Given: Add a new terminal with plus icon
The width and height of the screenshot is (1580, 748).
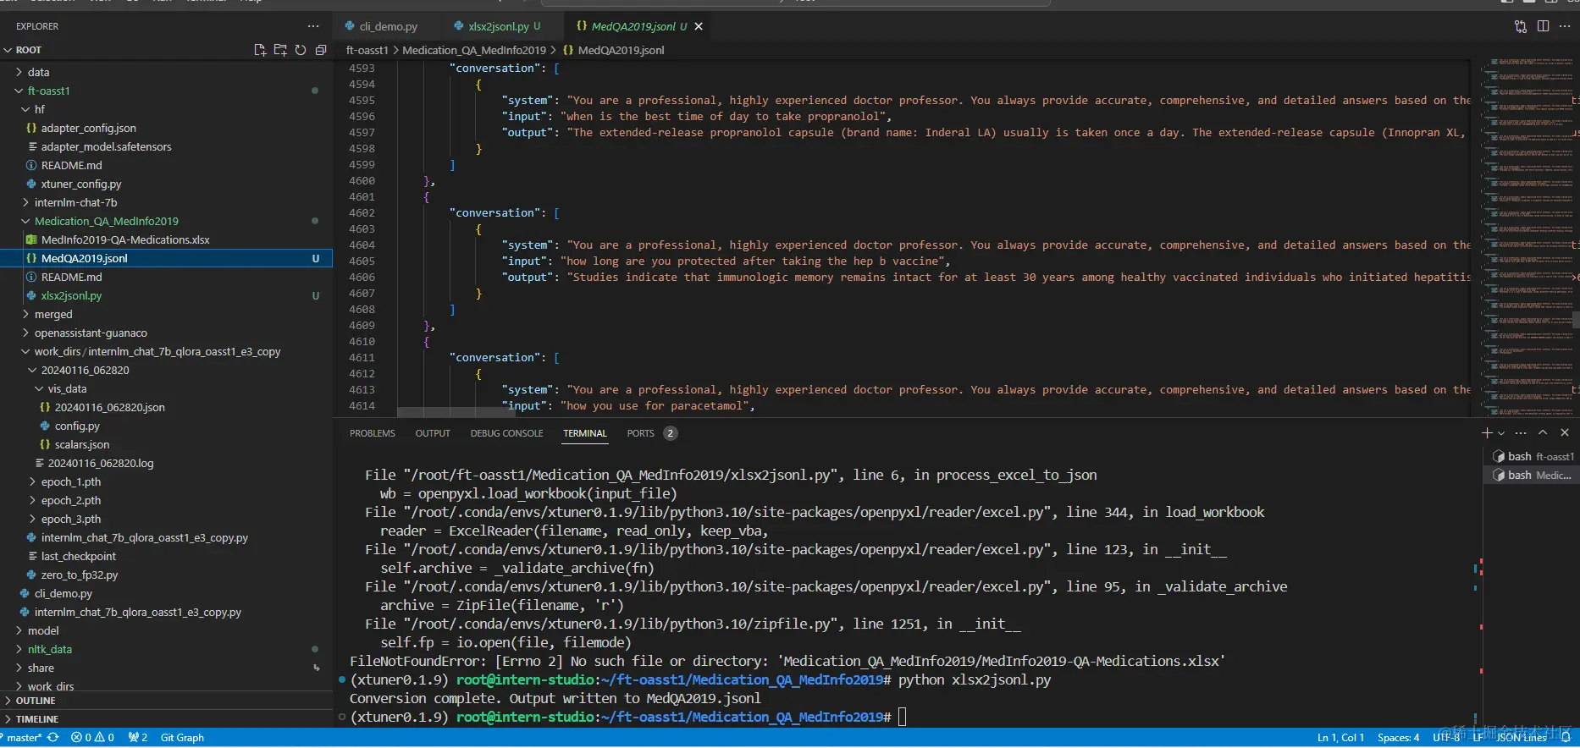Looking at the screenshot, I should pos(1487,432).
